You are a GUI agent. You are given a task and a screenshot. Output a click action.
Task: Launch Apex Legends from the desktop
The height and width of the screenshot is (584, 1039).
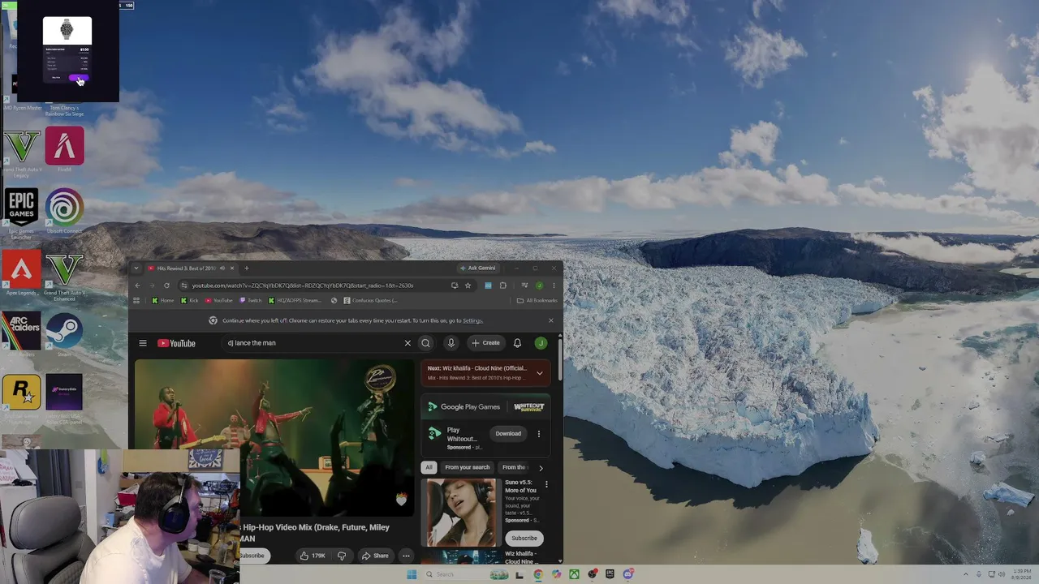21,273
